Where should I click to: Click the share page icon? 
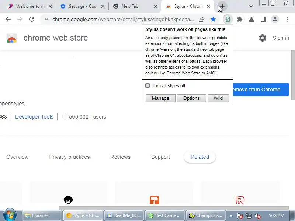(x=201, y=19)
